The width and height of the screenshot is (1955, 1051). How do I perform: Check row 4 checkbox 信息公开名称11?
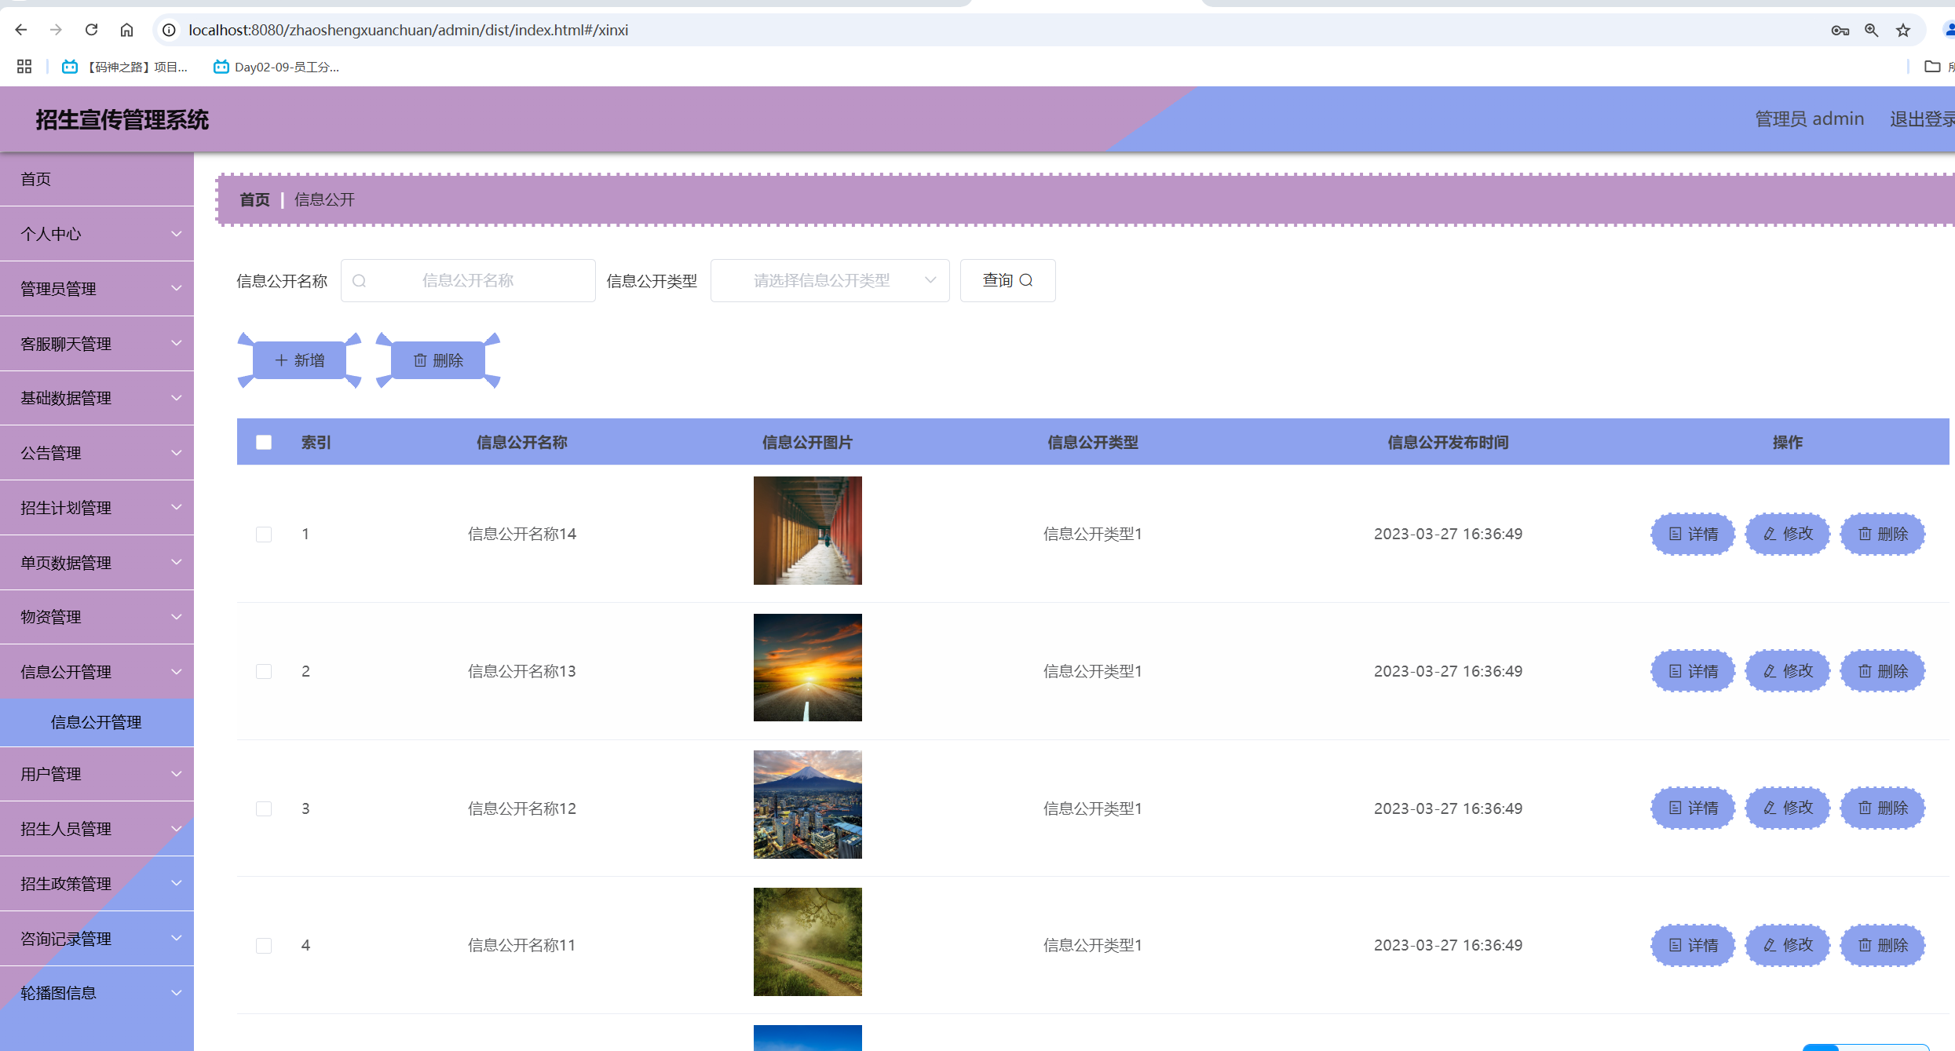(x=264, y=945)
